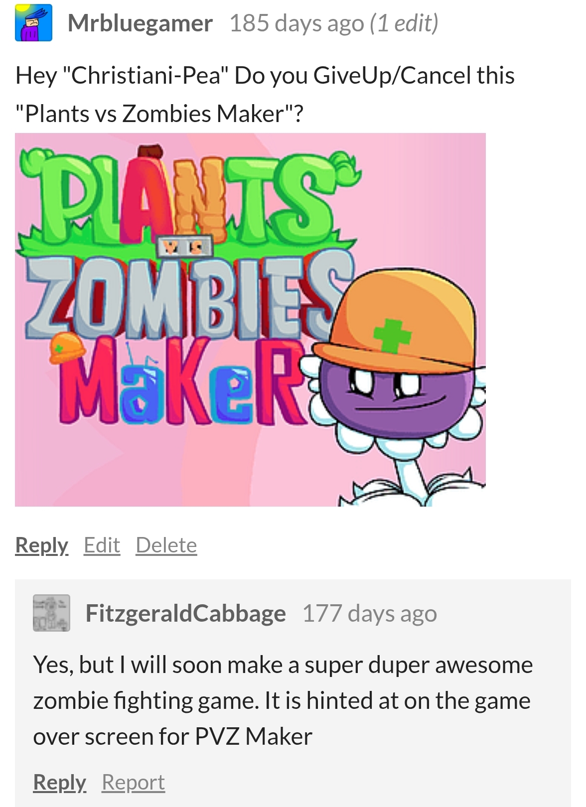Screen dimensions: 586x807
Task: Click the reply text about zombie fighting game
Action: [x=283, y=700]
